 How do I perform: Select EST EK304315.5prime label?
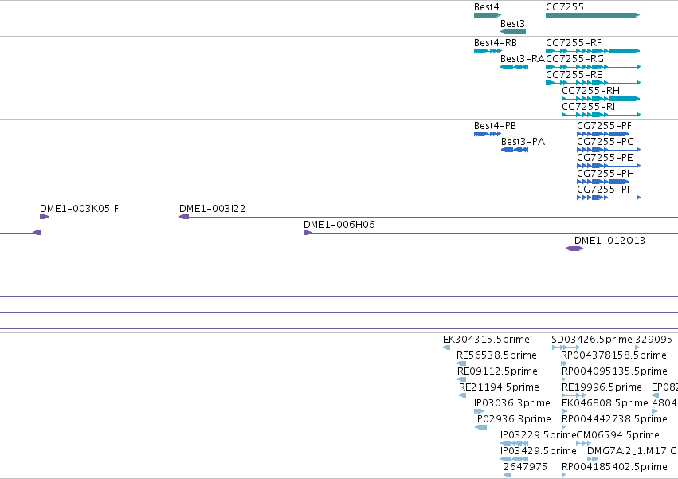coord(486,340)
